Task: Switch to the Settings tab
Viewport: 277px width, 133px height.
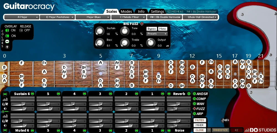Action: coord(157,11)
